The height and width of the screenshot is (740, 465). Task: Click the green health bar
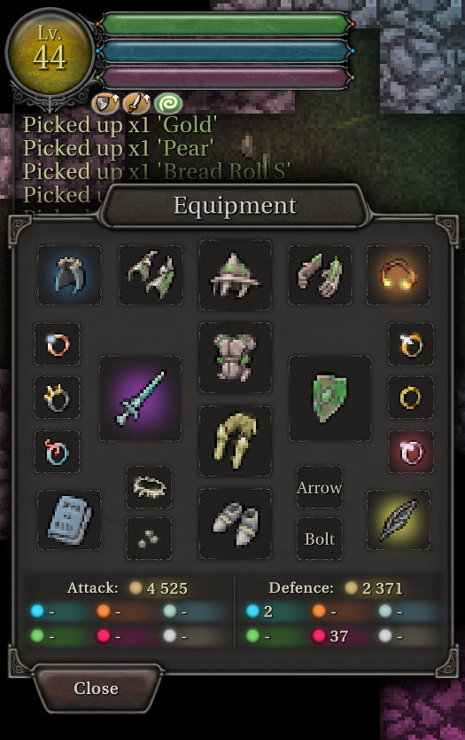[225, 24]
